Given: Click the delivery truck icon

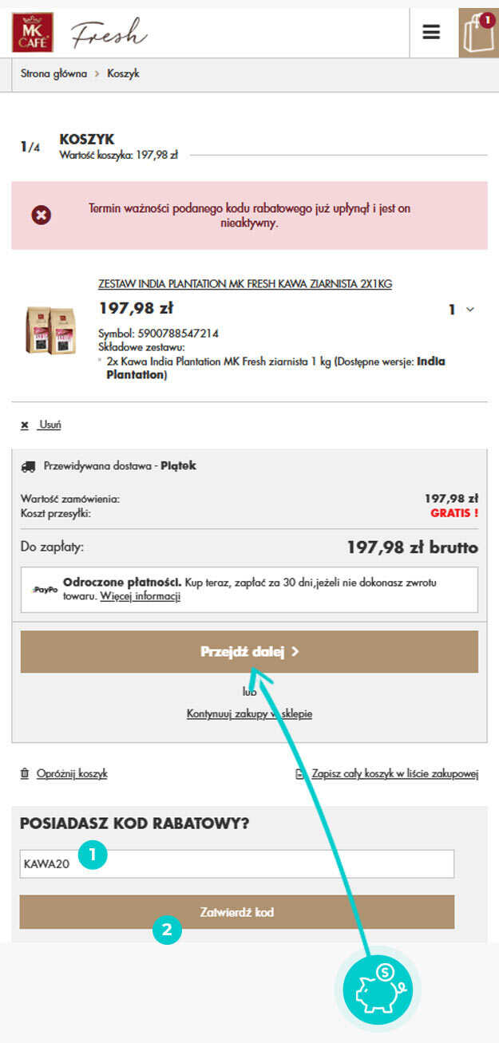Looking at the screenshot, I should point(28,466).
